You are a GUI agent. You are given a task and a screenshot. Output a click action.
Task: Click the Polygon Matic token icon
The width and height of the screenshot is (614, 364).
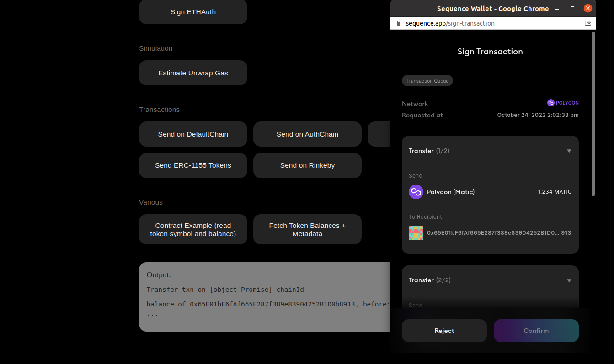coord(416,192)
